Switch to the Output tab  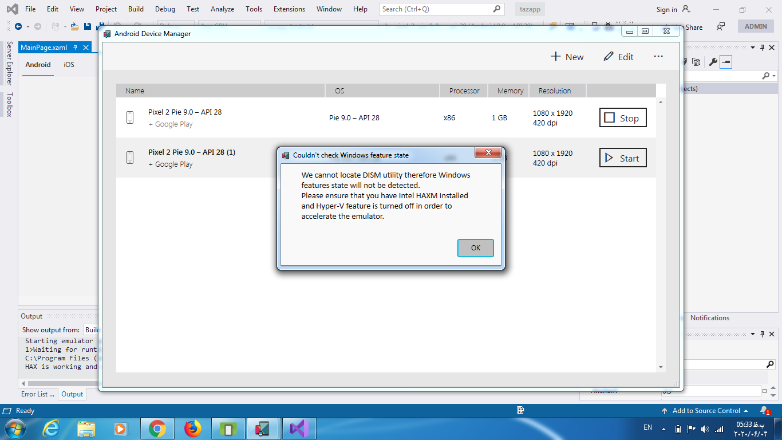point(72,394)
